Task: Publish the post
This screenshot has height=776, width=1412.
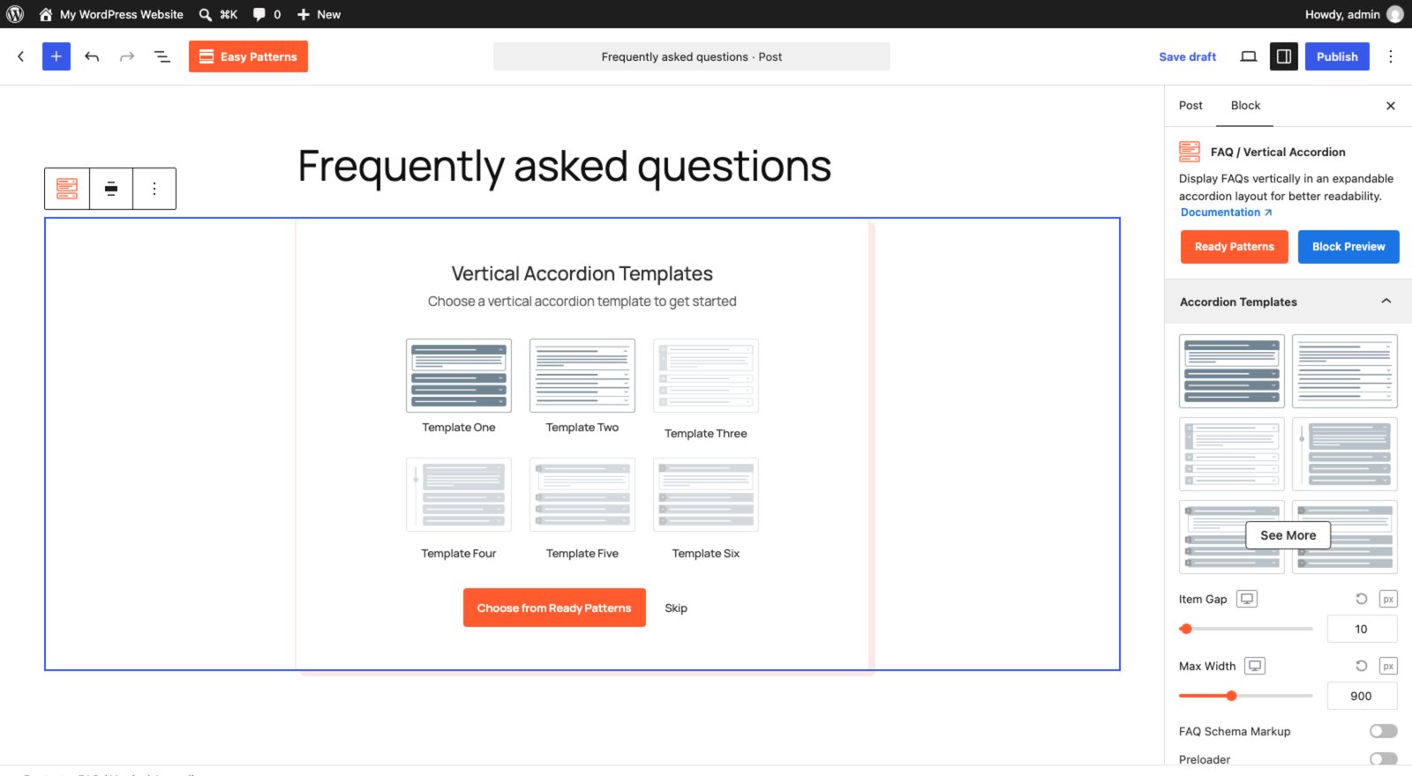Action: point(1337,56)
